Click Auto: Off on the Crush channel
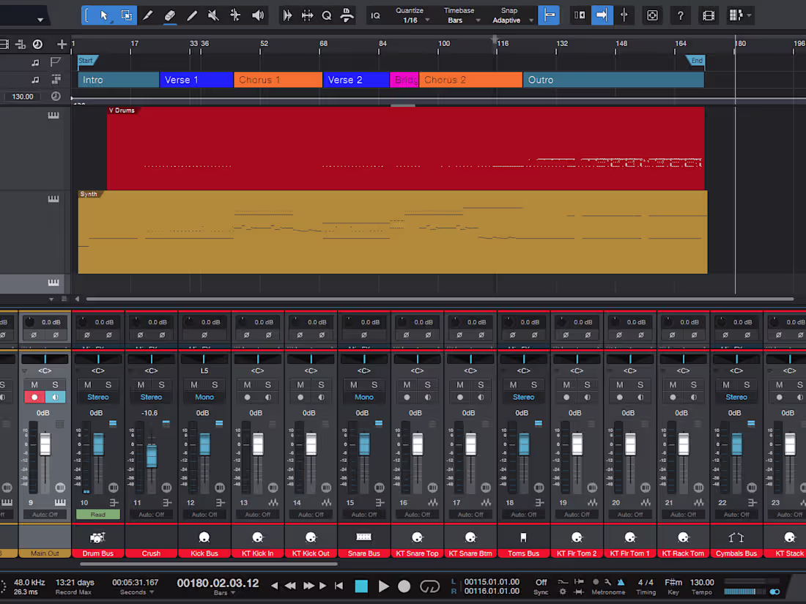806x604 pixels. click(x=151, y=514)
